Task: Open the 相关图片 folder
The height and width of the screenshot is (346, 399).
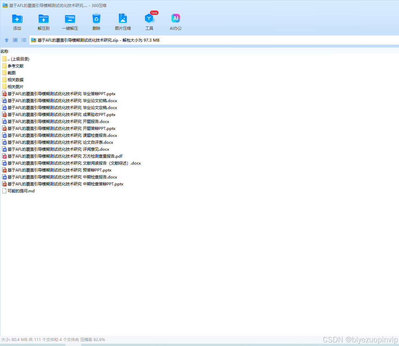Action: (13, 87)
